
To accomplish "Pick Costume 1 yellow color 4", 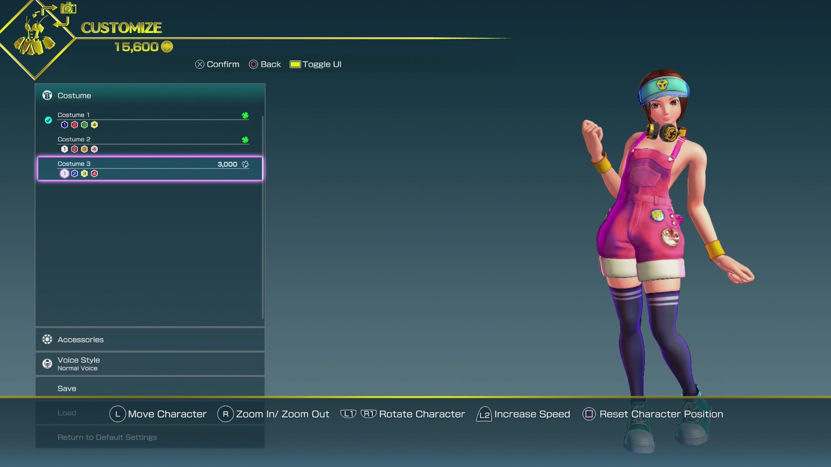I will [94, 125].
